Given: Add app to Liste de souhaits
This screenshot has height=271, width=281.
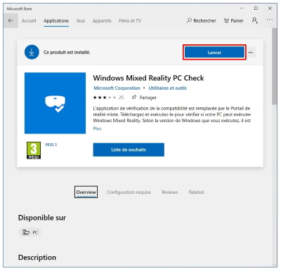Looking at the screenshot, I should tap(129, 150).
